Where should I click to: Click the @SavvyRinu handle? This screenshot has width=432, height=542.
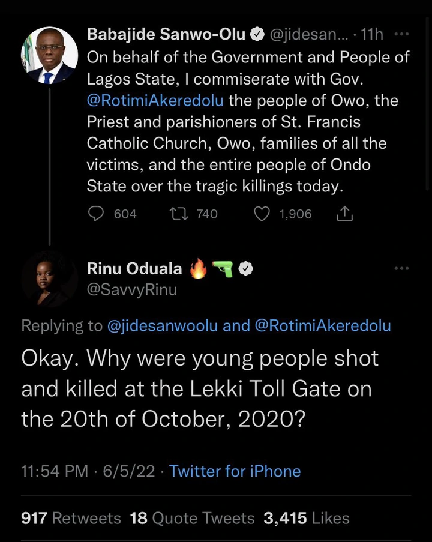click(x=132, y=290)
